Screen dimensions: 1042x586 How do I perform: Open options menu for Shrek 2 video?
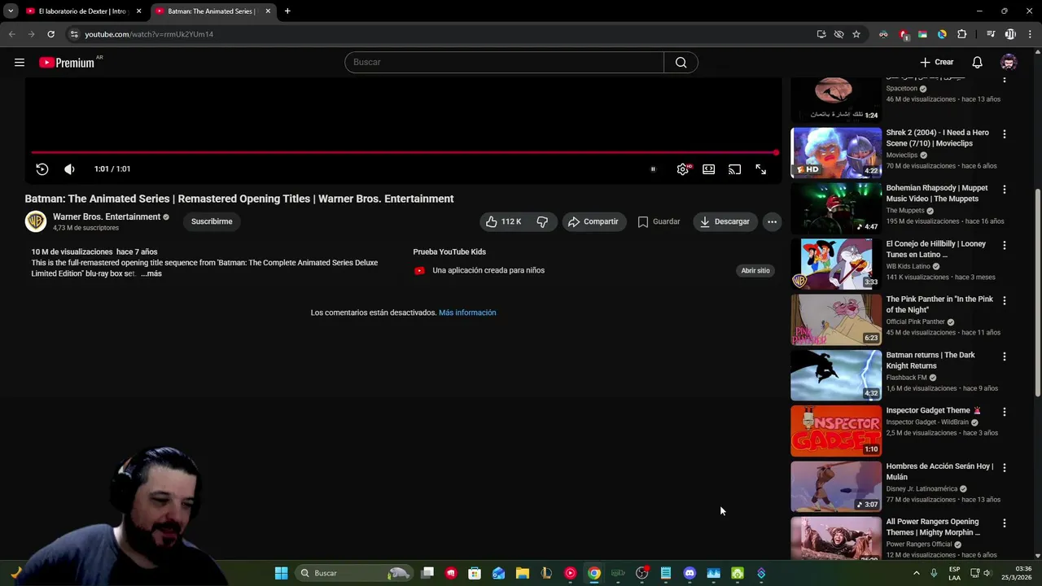[1004, 134]
